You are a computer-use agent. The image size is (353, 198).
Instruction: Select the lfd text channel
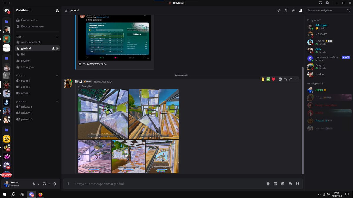click(x=37, y=55)
